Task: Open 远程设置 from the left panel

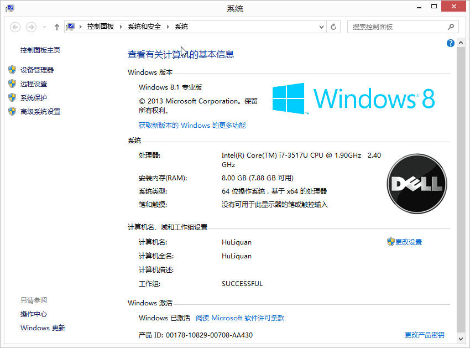Action: 34,84
